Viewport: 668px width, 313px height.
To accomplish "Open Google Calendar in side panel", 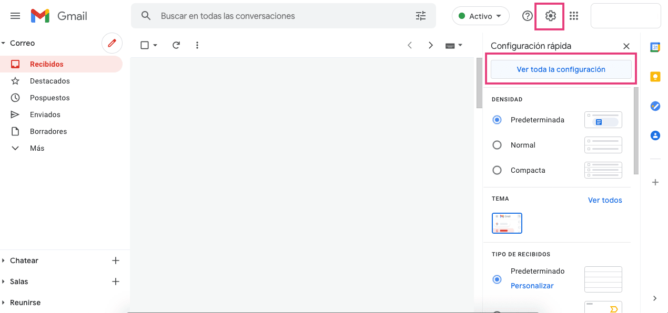I will click(655, 47).
